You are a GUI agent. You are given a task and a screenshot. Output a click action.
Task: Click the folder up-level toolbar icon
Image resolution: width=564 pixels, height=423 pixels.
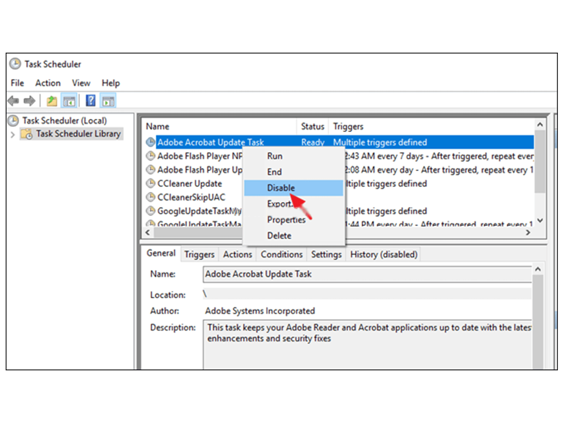coord(51,100)
